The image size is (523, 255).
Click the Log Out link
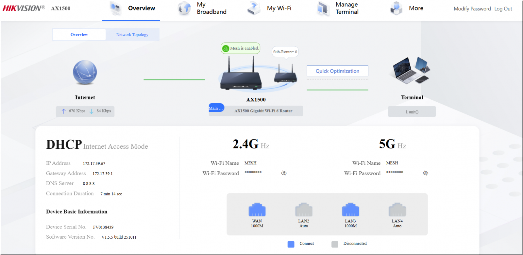pos(503,9)
